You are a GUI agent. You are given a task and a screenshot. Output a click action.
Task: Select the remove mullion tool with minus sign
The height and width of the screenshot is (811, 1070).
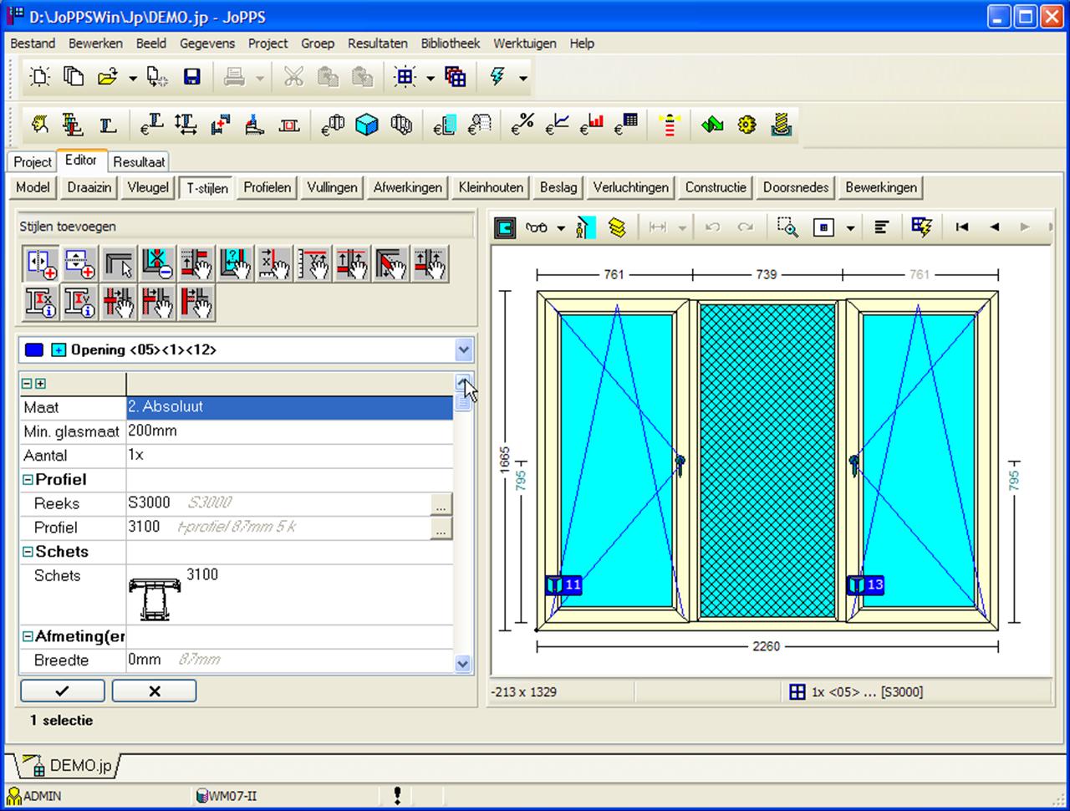coord(157,264)
